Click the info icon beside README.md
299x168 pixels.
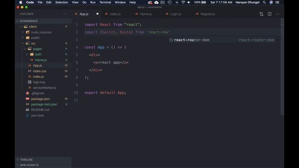tap(28, 110)
